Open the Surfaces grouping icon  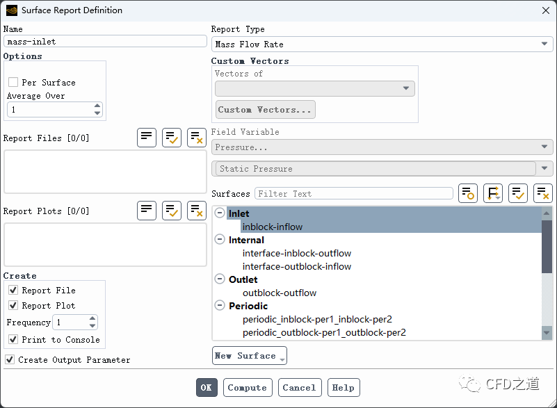(493, 193)
